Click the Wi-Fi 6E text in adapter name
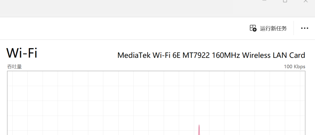Screen dimensions: 315x135 pyautogui.click(x=167, y=55)
